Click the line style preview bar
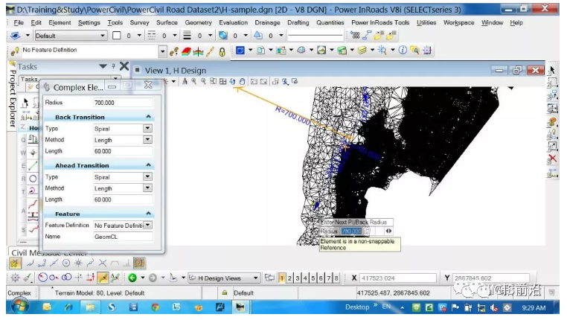This screenshot has height=320, width=567. tap(315, 36)
